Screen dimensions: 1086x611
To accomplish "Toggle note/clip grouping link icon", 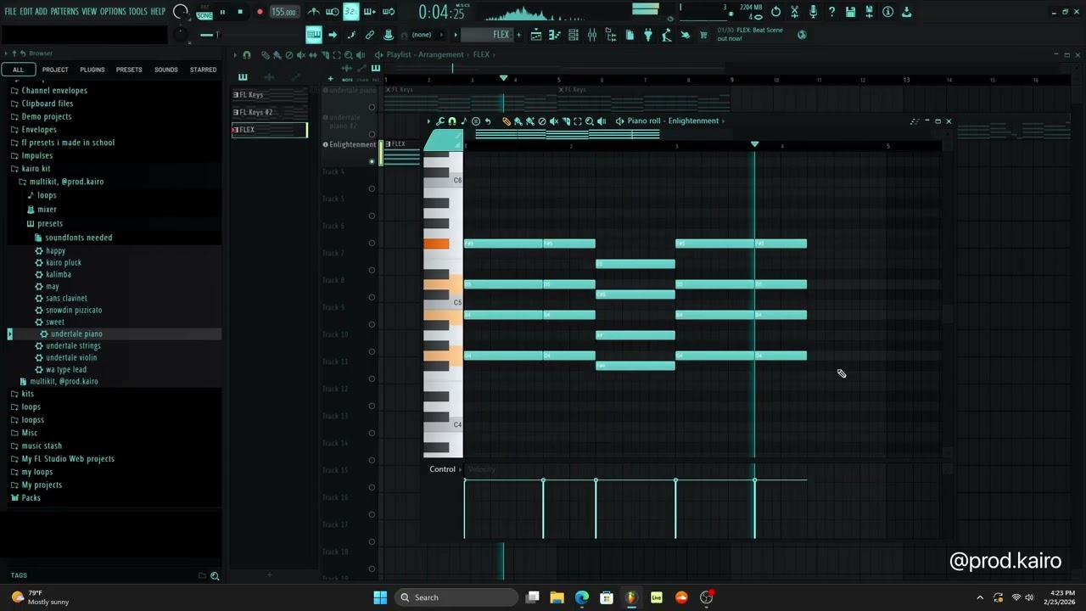I will (369, 35).
